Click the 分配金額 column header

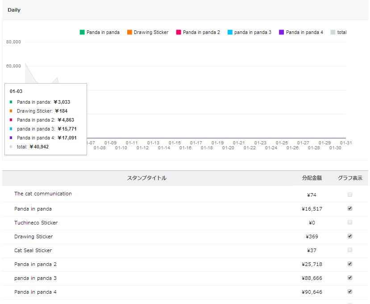tap(312, 178)
